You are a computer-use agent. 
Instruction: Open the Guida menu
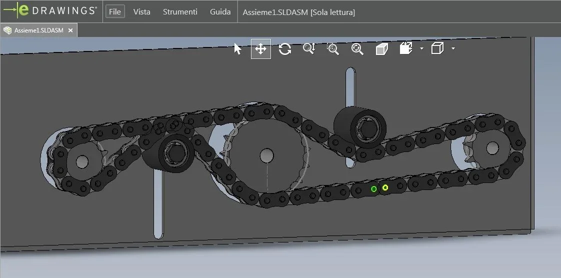click(x=220, y=12)
